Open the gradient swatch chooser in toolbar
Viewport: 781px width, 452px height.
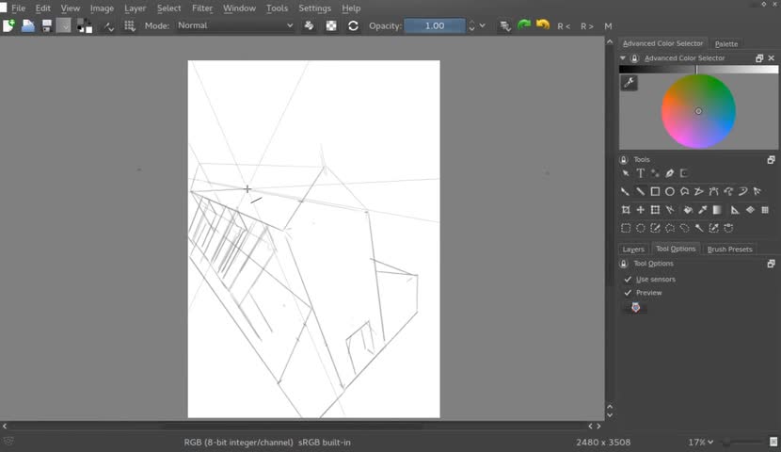pos(64,25)
